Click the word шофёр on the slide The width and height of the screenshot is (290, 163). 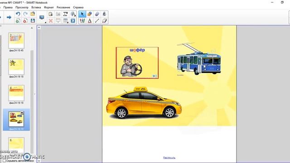click(x=137, y=50)
